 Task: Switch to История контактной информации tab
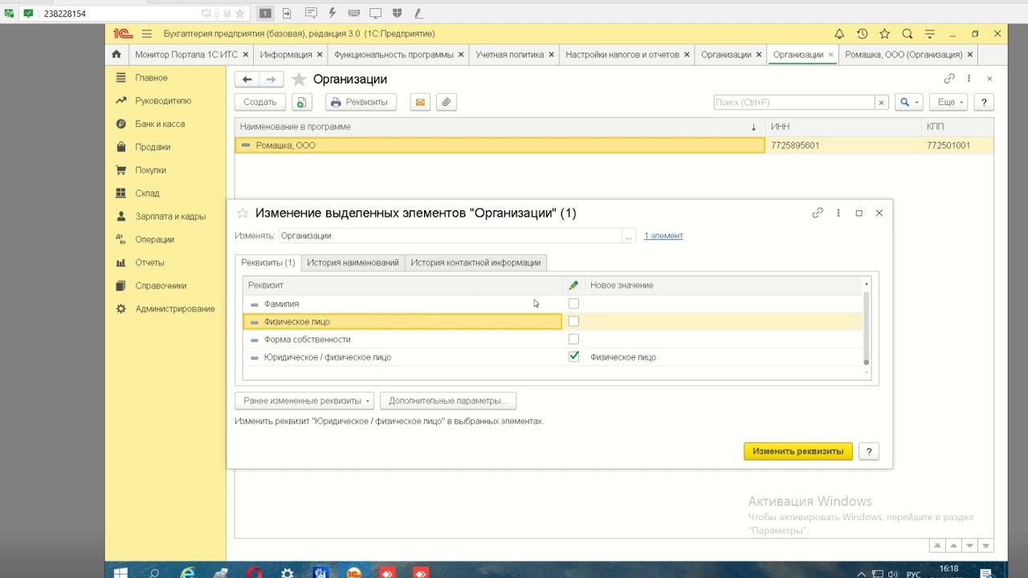click(475, 263)
